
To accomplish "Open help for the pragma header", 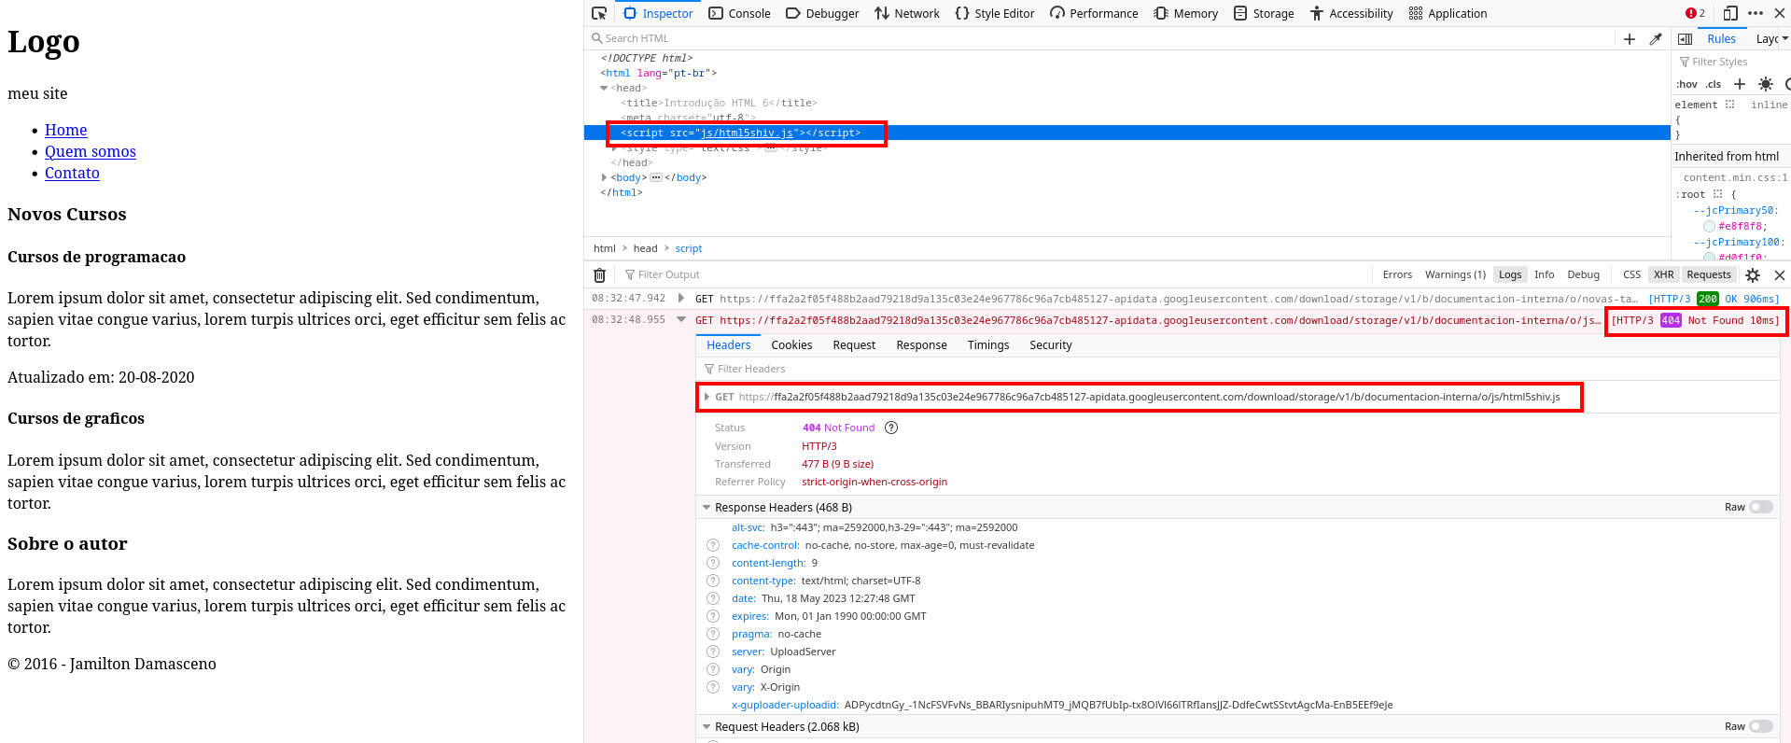I will coord(713,634).
